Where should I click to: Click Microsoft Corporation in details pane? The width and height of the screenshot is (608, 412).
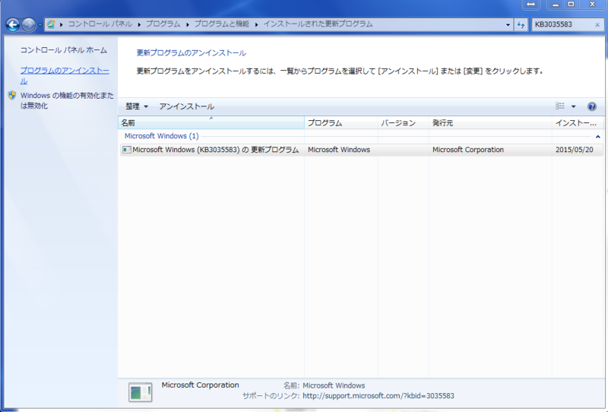pos(200,385)
